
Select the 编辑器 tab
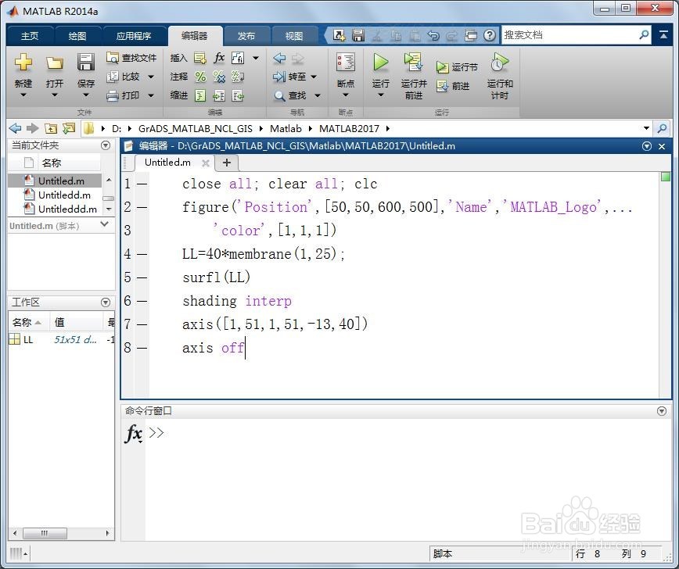click(x=195, y=36)
